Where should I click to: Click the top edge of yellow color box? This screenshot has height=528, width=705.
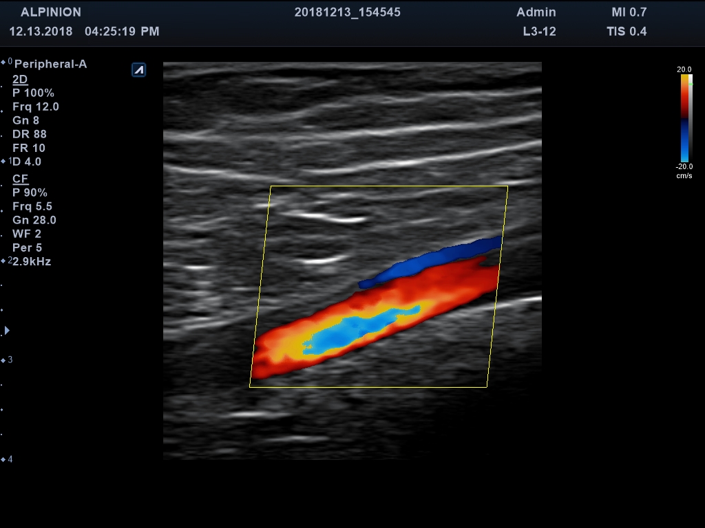tap(389, 186)
